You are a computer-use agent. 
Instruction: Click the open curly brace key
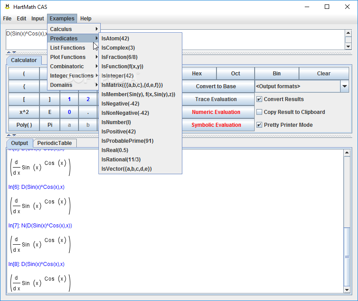(x=24, y=86)
